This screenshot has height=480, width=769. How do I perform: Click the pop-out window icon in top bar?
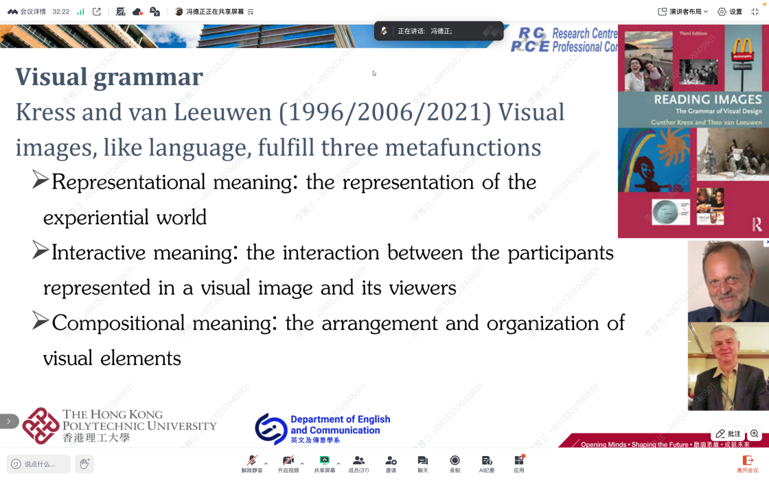point(97,12)
